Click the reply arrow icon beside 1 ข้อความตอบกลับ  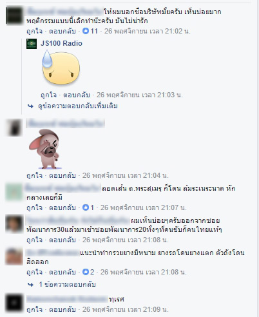pyautogui.click(x=30, y=285)
